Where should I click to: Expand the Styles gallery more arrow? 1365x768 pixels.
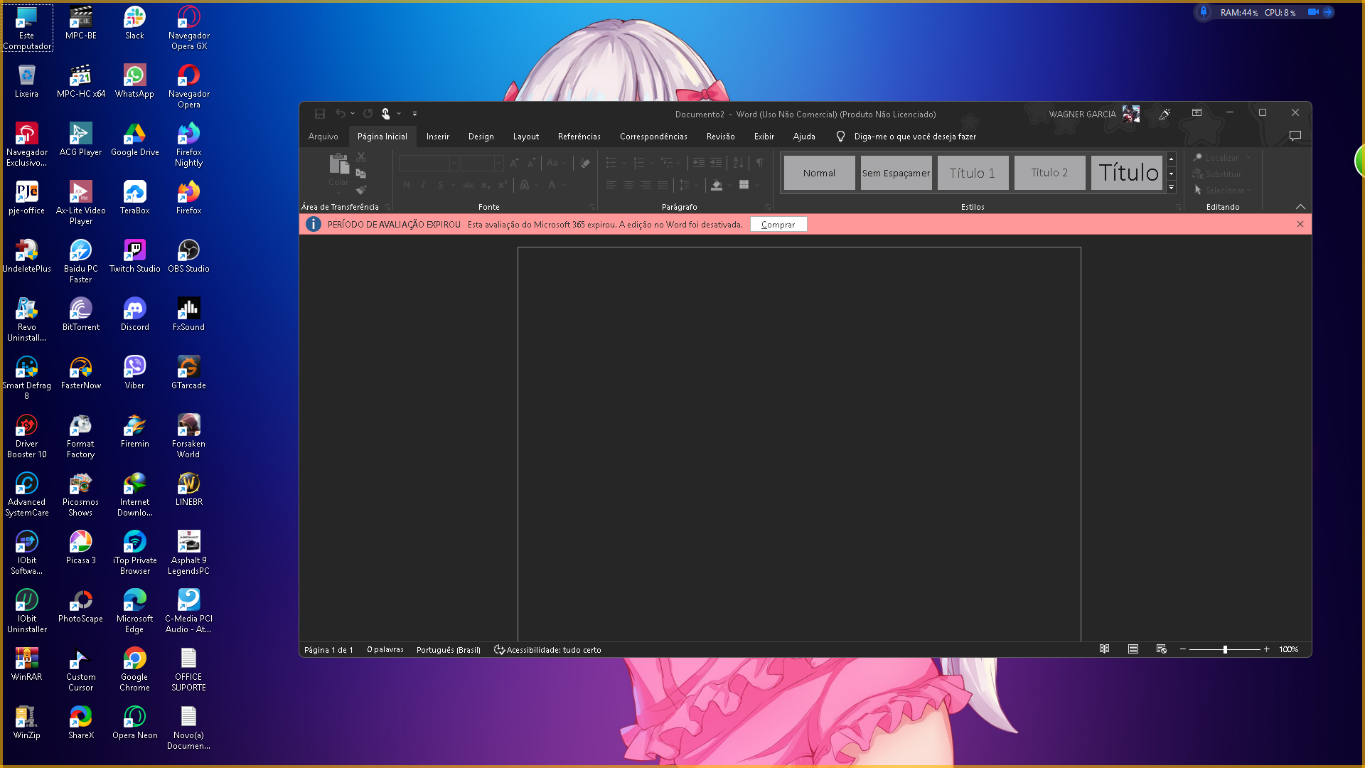click(1171, 188)
